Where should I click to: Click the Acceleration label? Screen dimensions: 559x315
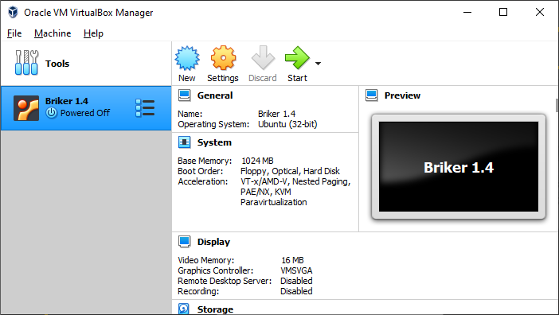point(202,181)
